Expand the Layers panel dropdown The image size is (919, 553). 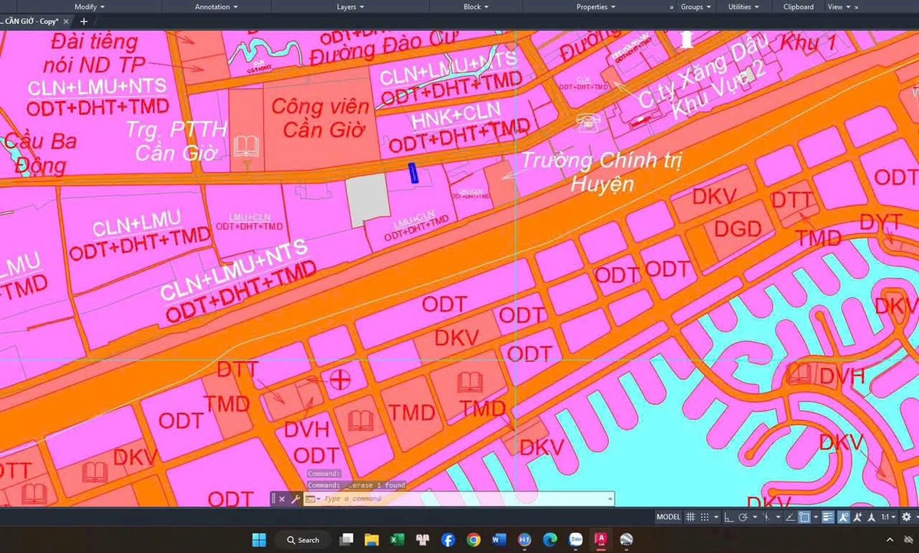pos(351,7)
